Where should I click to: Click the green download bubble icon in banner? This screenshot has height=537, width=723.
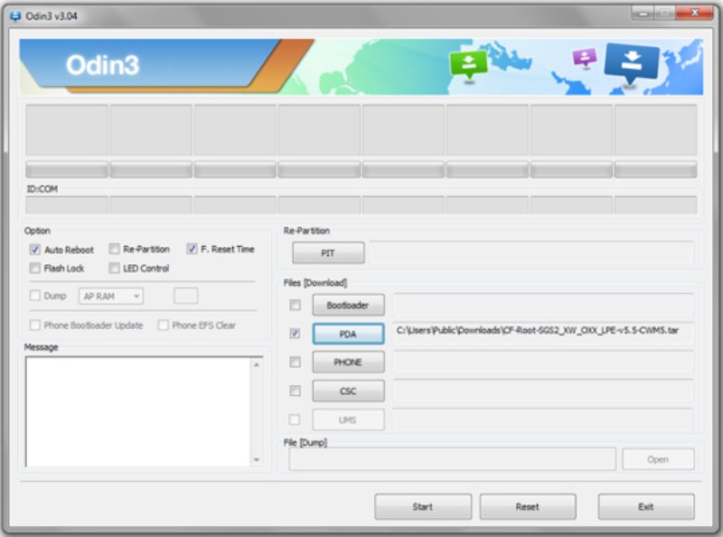[469, 63]
